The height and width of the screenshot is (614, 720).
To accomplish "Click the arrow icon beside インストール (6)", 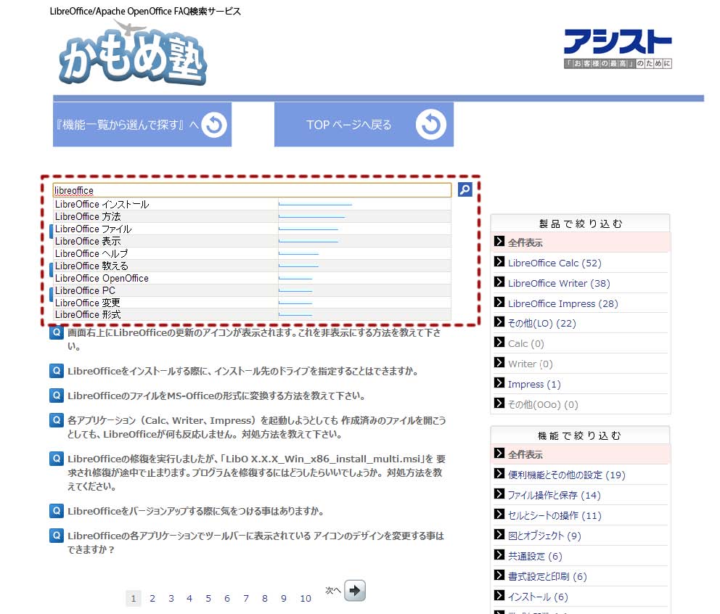I will tap(499, 595).
